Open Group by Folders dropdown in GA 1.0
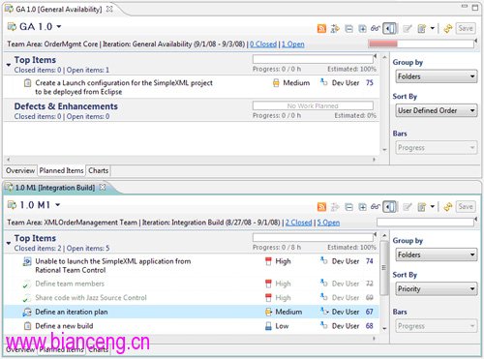The width and height of the screenshot is (484, 359). (436, 76)
